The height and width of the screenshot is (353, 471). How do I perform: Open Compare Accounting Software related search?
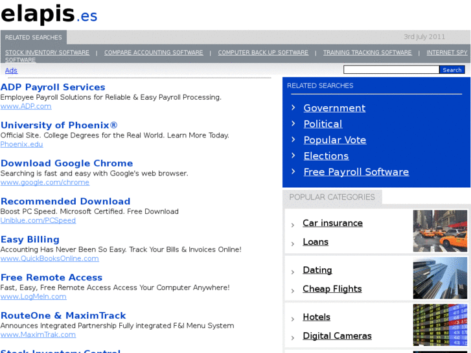[154, 52]
